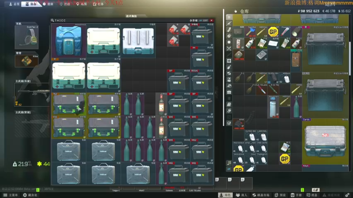This screenshot has width=353, height=198.
Task: Select the Aquamari water bottle
Action: coord(273,106)
